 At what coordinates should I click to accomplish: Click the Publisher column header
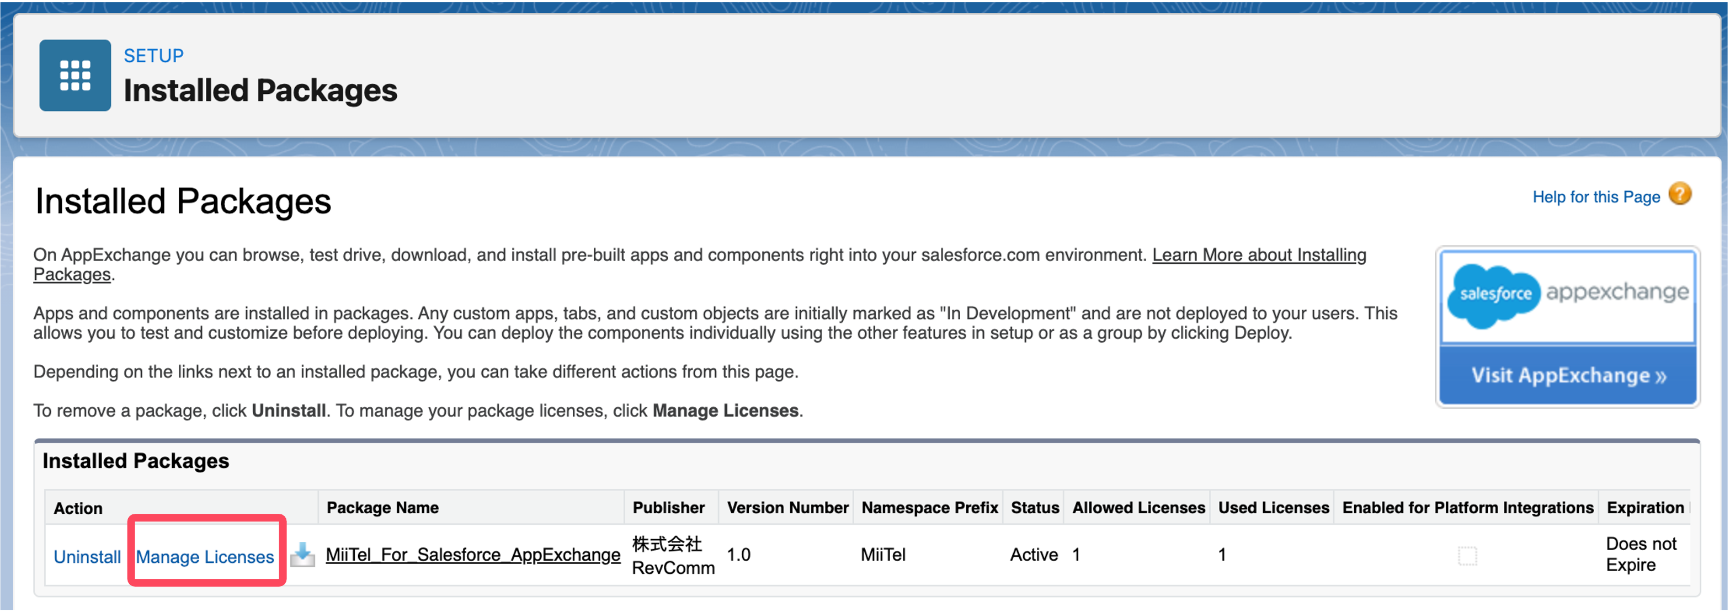click(668, 508)
